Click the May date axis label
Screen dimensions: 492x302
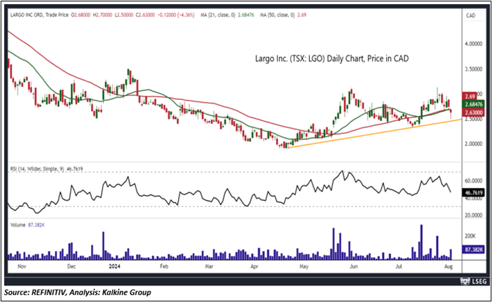[304, 266]
